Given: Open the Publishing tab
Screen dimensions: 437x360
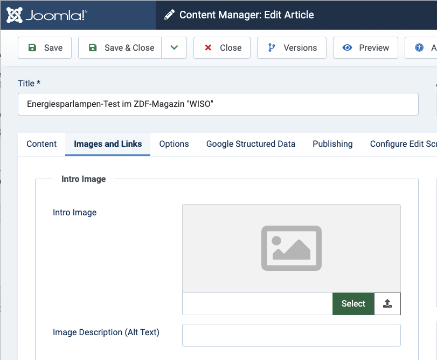Looking at the screenshot, I should pyautogui.click(x=332, y=144).
